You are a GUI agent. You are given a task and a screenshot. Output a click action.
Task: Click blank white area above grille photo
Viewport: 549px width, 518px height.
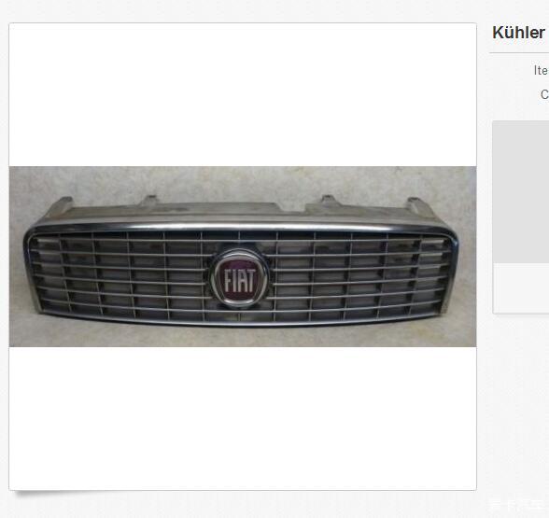pyautogui.click(x=243, y=94)
